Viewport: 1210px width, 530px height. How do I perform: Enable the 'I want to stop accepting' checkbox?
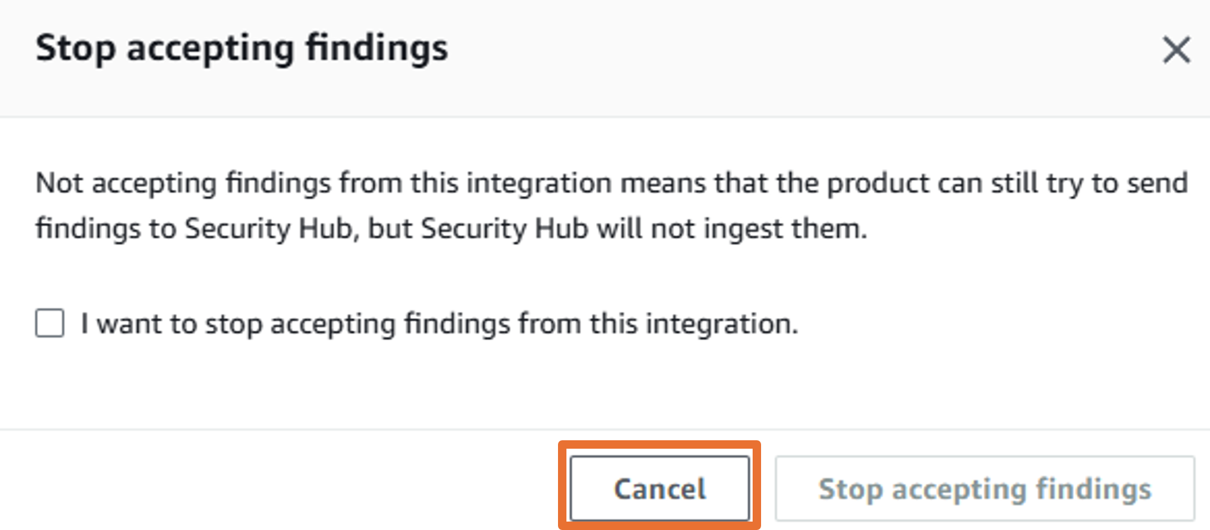[50, 323]
